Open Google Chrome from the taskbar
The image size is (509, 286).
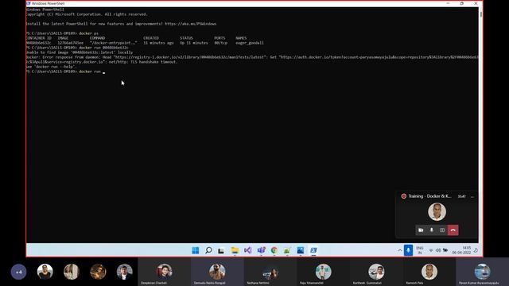pos(274,250)
